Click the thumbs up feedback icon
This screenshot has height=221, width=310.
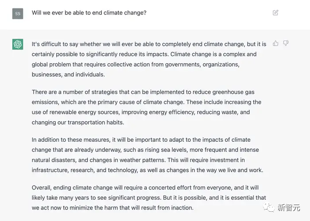point(276,43)
